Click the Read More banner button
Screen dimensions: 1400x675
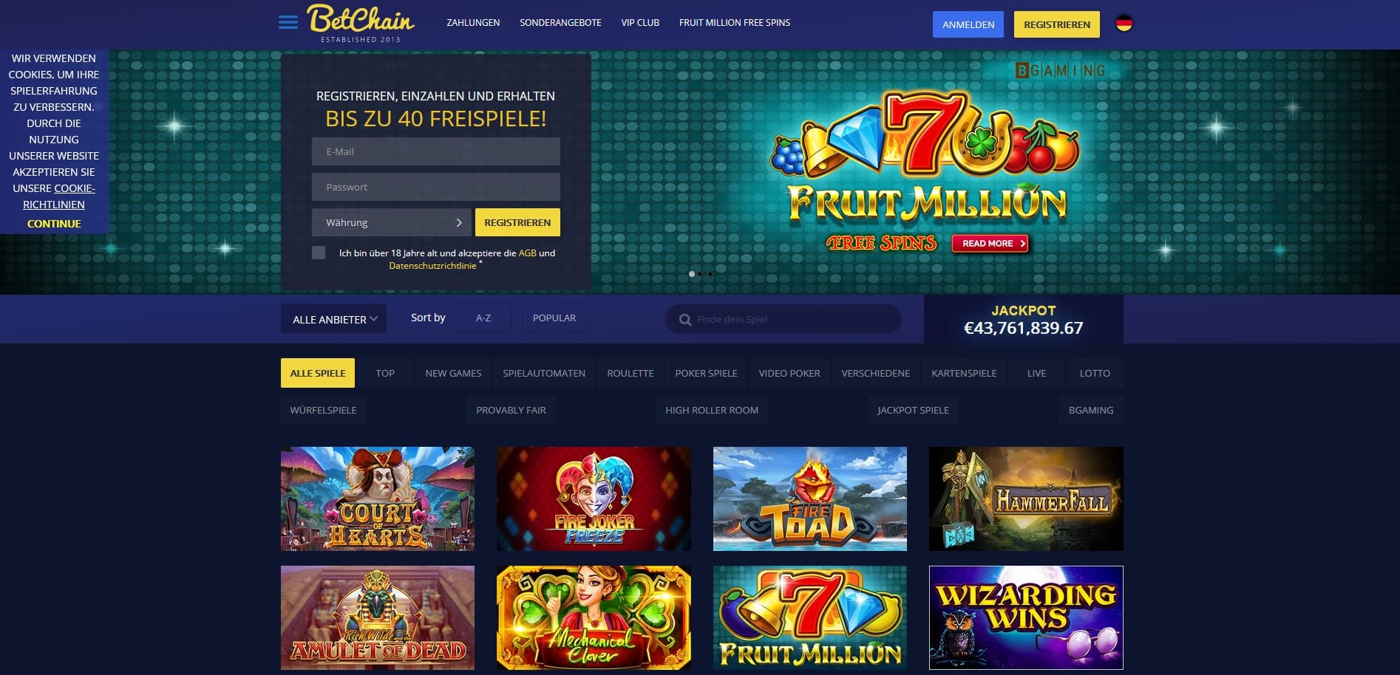991,243
